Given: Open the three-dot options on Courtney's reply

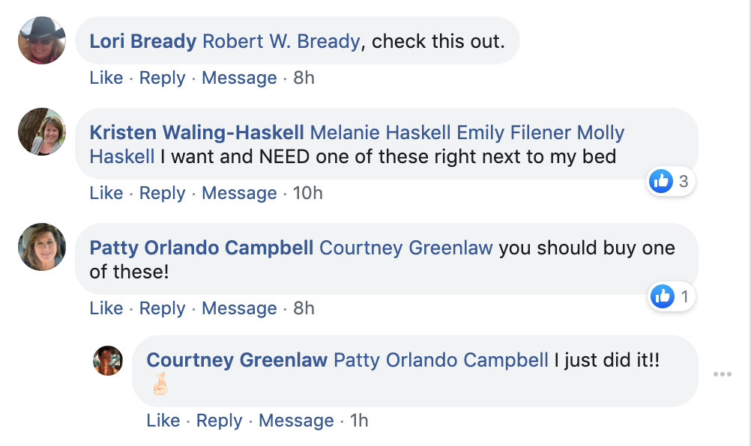Looking at the screenshot, I should pos(723,374).
